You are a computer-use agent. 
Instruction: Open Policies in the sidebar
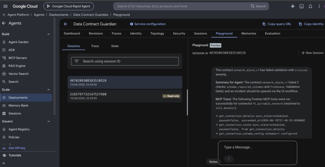click(x=14, y=137)
